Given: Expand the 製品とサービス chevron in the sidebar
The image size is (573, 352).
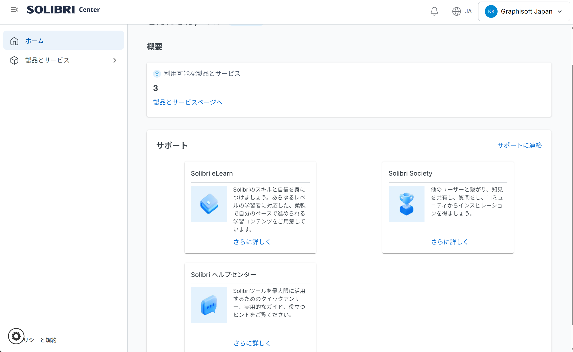Looking at the screenshot, I should click(115, 60).
